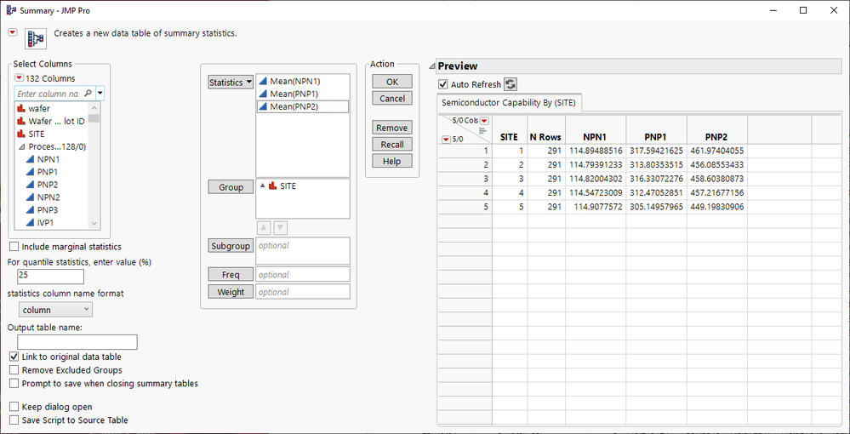Click the N Rows column header
This screenshot has height=434, width=850.
coord(545,137)
